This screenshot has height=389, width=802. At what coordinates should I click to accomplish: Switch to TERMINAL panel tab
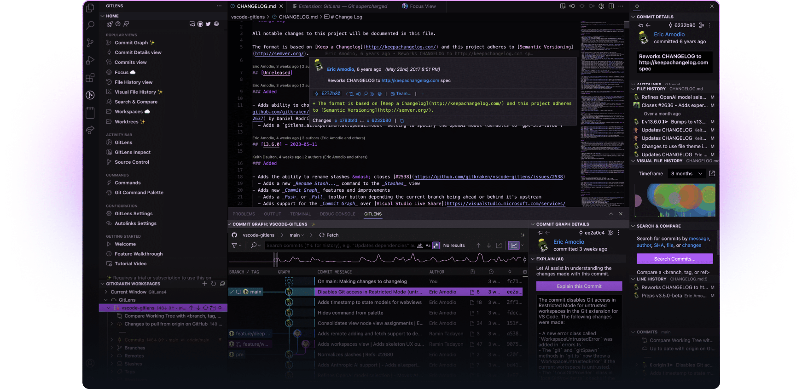[300, 214]
